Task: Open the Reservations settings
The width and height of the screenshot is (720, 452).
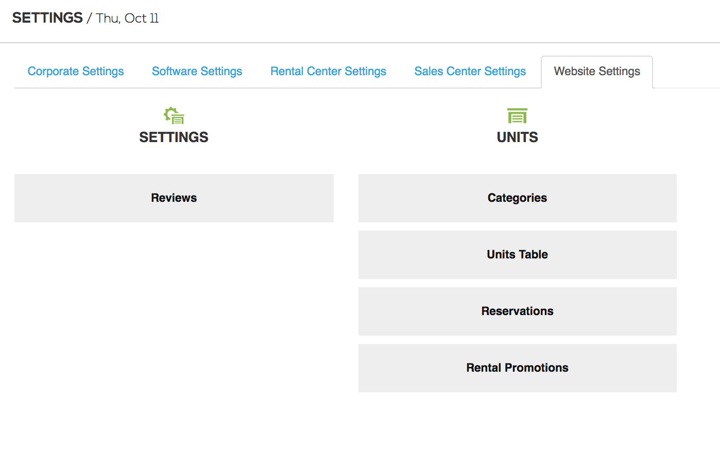Action: (x=517, y=311)
